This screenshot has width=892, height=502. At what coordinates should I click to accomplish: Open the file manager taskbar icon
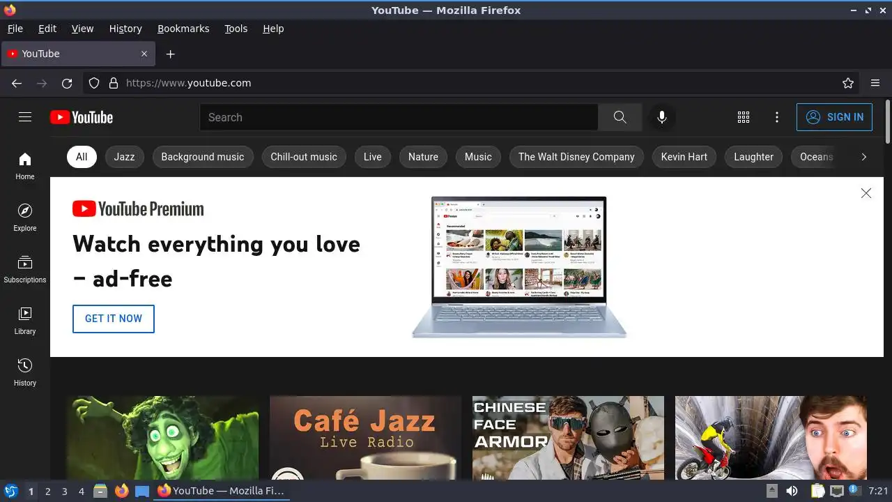tap(100, 491)
